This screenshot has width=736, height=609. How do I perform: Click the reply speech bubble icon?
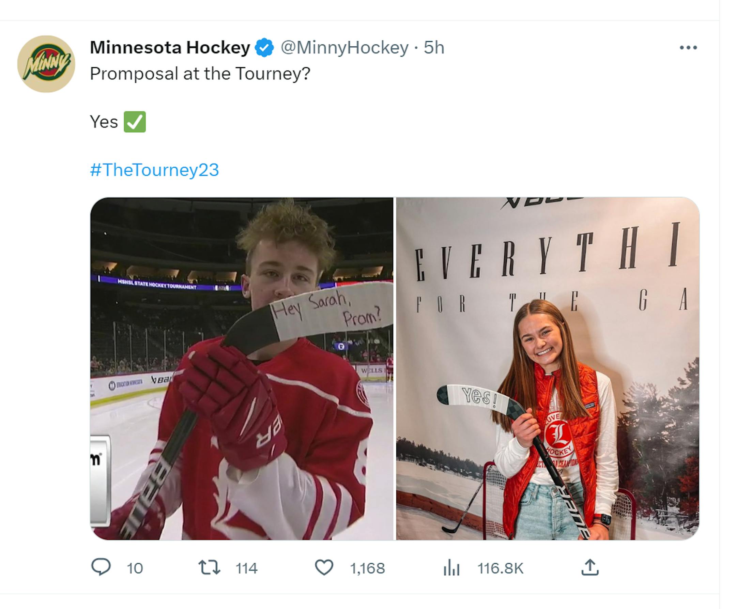(101, 568)
